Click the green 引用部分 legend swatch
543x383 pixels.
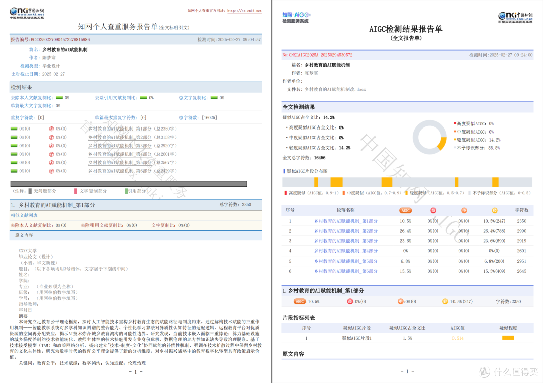(x=126, y=191)
